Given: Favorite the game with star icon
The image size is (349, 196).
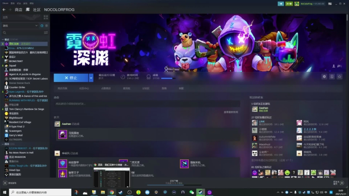Looking at the screenshot, I should coord(339,77).
